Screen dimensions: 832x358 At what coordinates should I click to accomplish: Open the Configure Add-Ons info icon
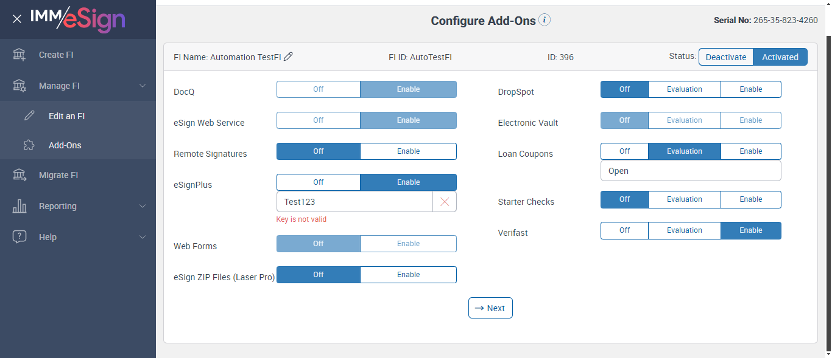pos(545,20)
